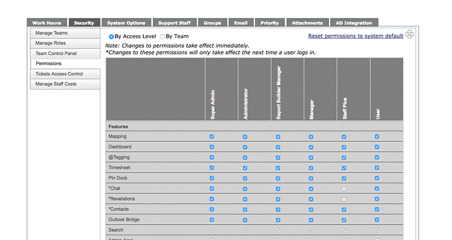Toggle Outlook Bridge for User
452x240 pixels.
pos(377,219)
